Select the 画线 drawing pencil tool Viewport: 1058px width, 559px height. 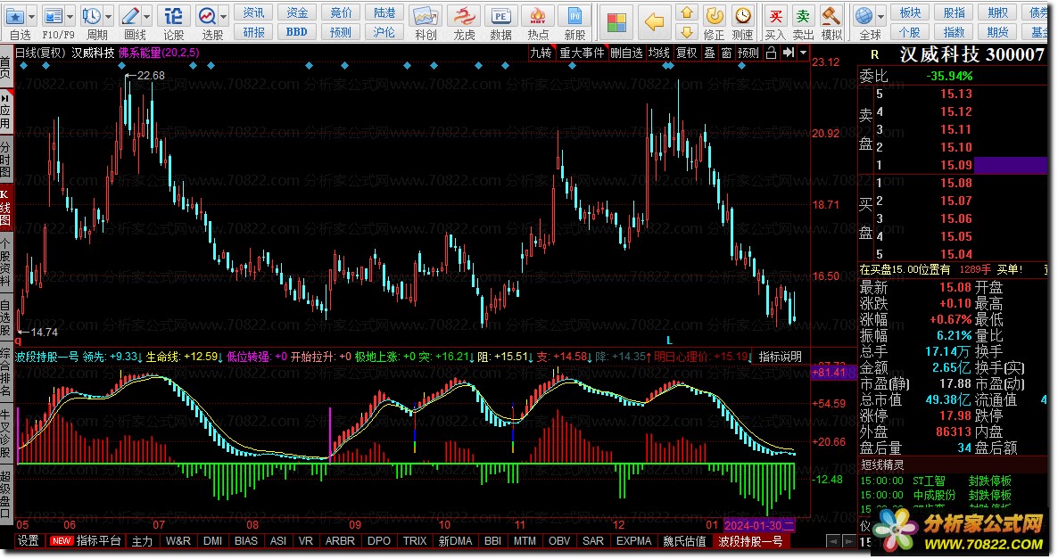click(x=130, y=15)
